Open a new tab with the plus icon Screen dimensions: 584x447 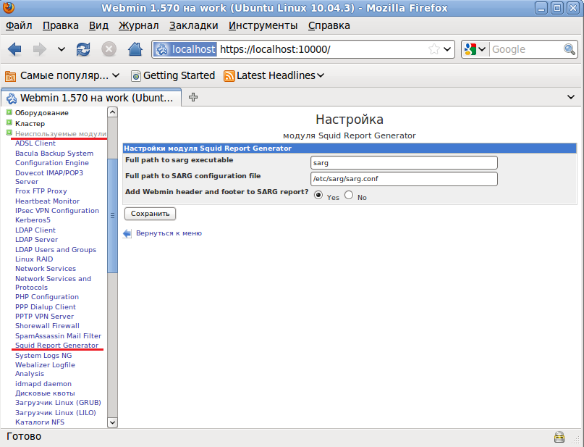[193, 97]
